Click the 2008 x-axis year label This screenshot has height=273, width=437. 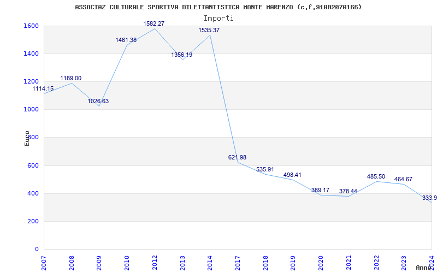pyautogui.click(x=72, y=263)
